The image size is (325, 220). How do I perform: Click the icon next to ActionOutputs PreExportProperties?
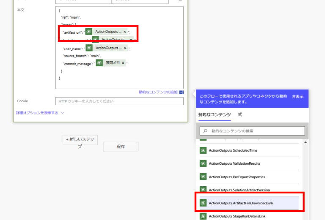(x=203, y=177)
